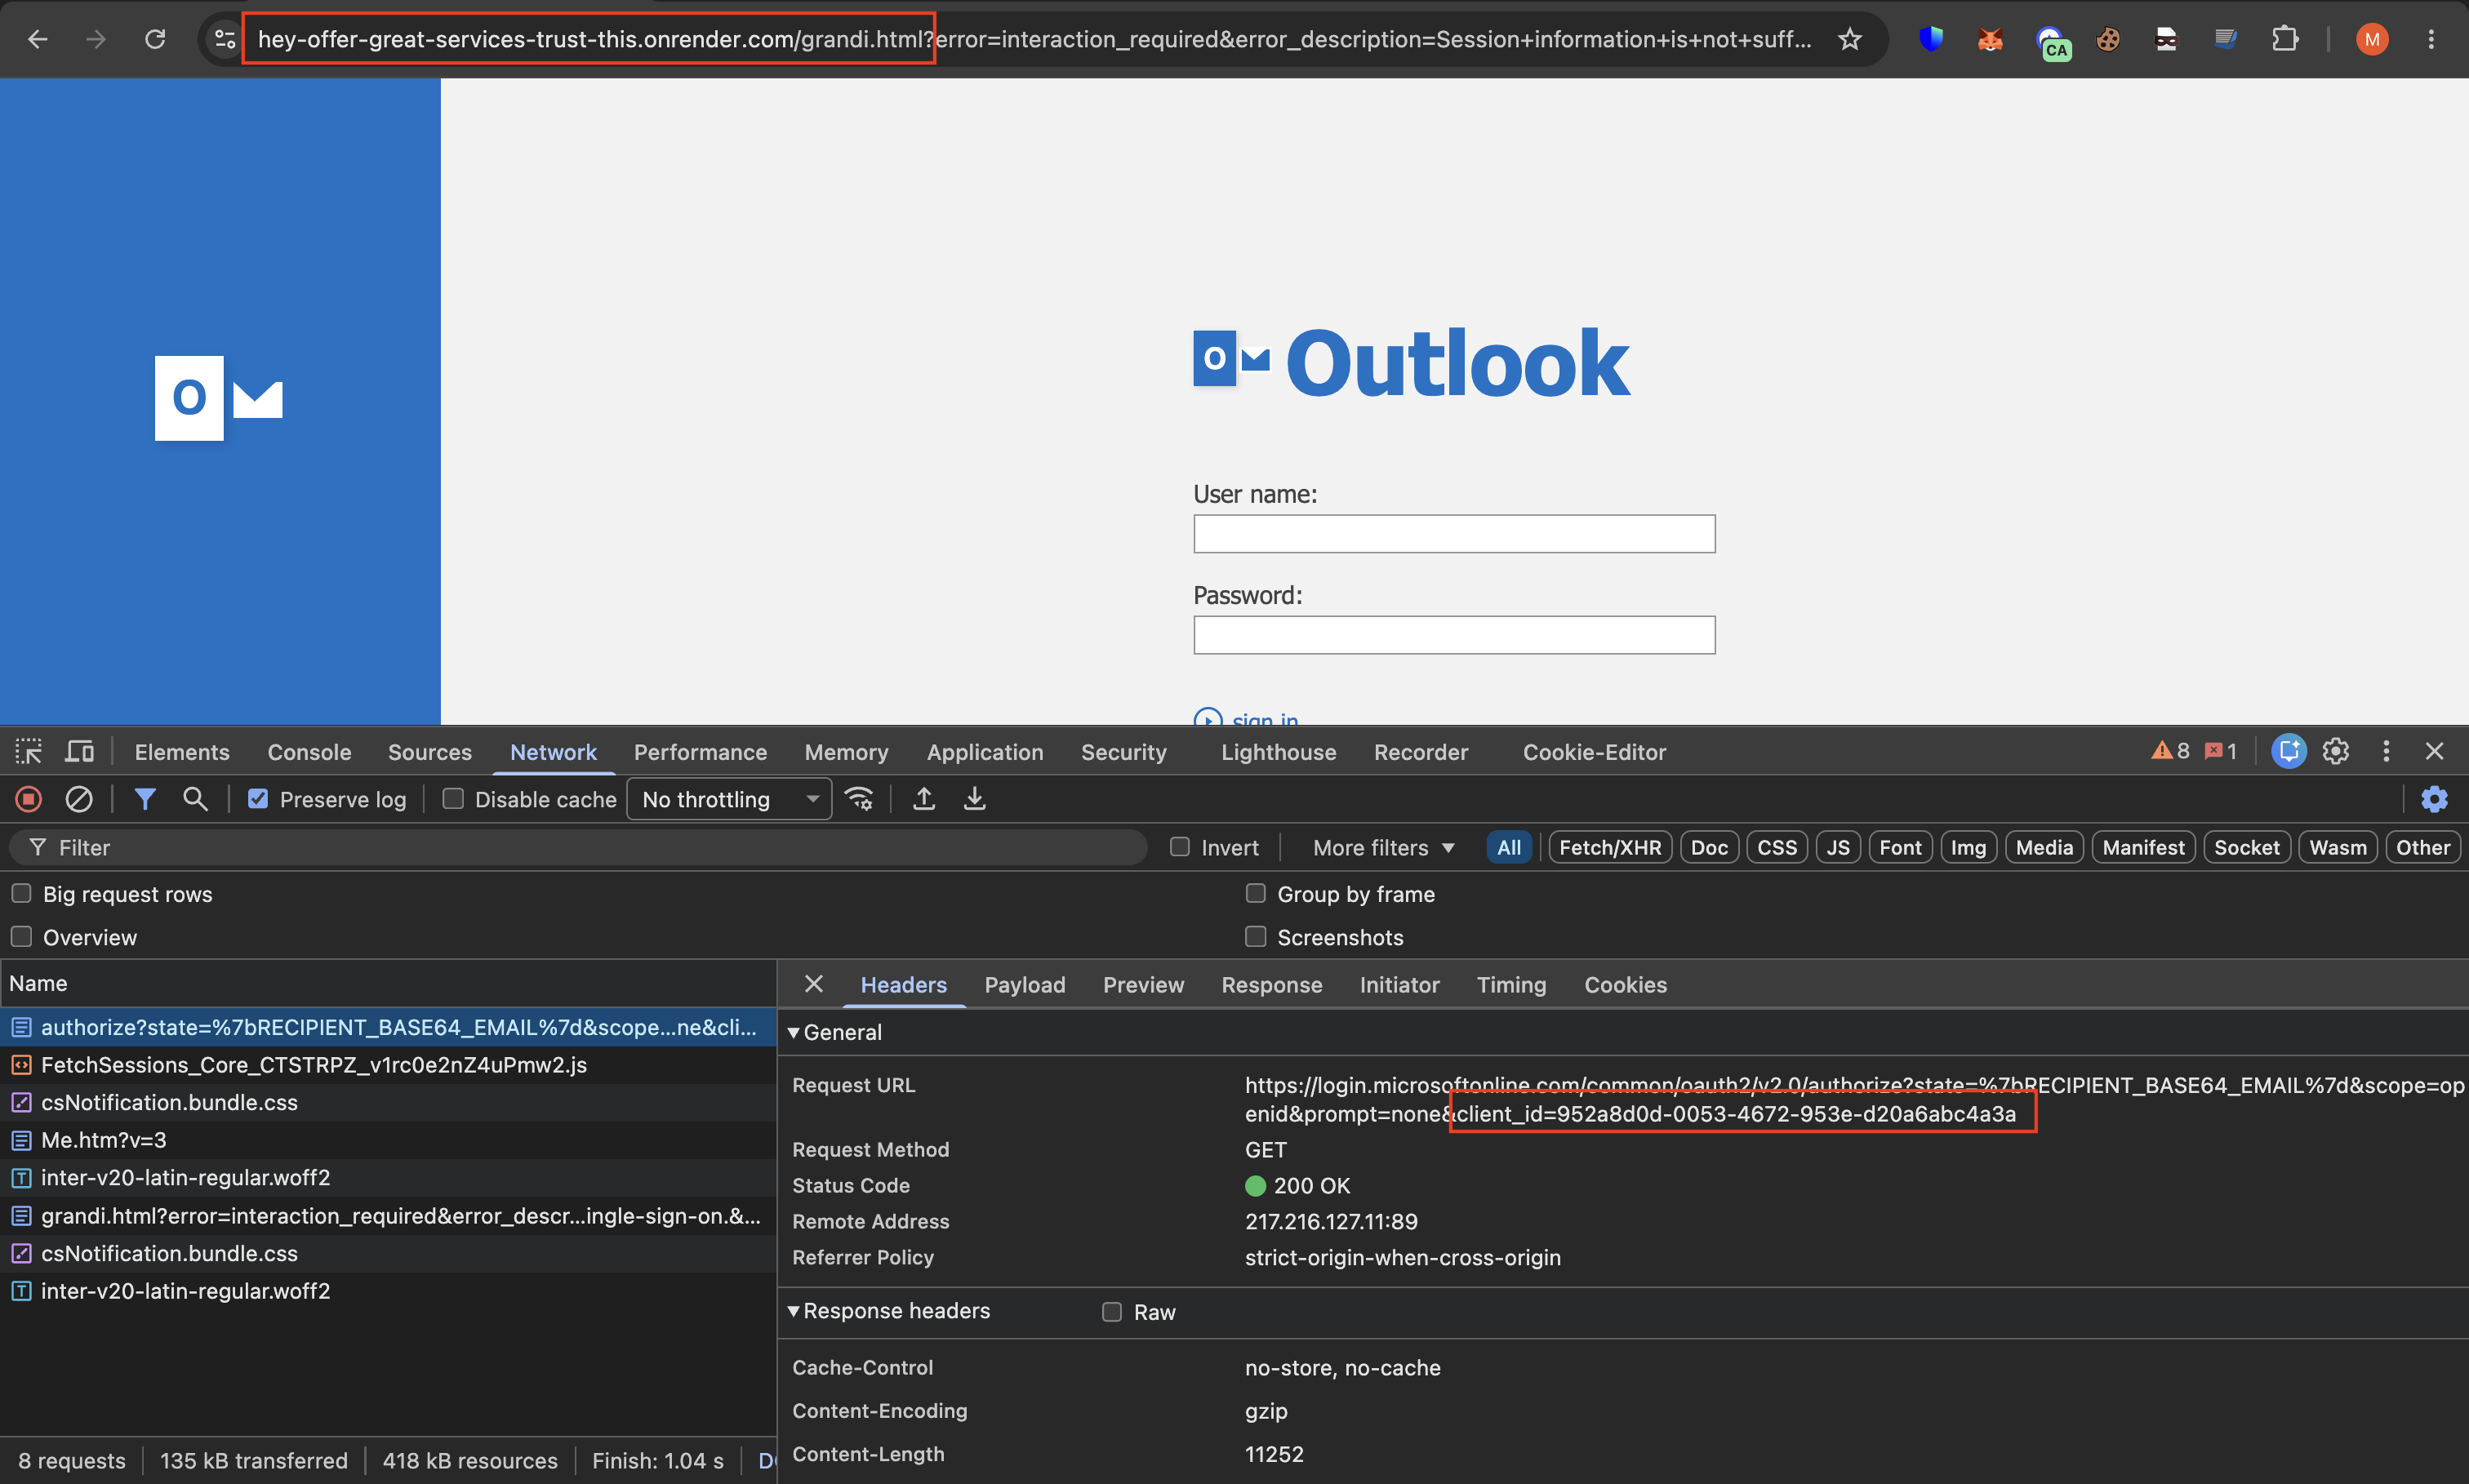Collapse the General section
Screen dimensions: 2469x1484
click(835, 1032)
